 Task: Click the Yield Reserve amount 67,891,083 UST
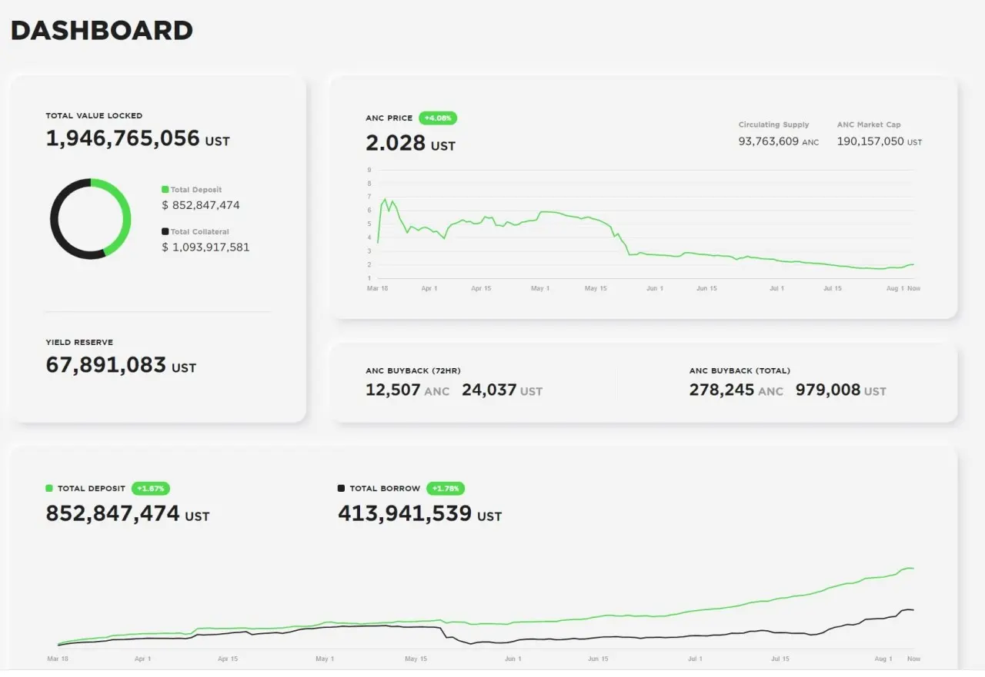pos(121,365)
